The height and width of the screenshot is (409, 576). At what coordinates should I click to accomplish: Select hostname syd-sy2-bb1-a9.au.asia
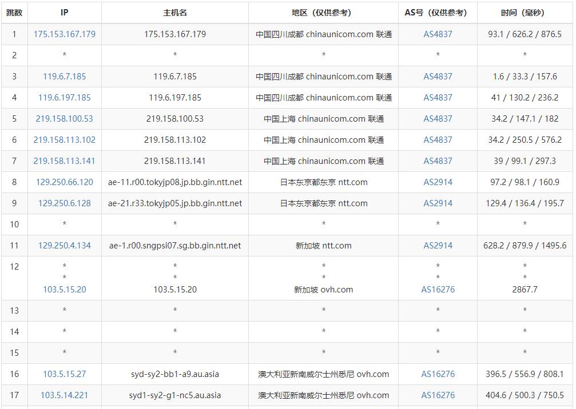(x=175, y=374)
